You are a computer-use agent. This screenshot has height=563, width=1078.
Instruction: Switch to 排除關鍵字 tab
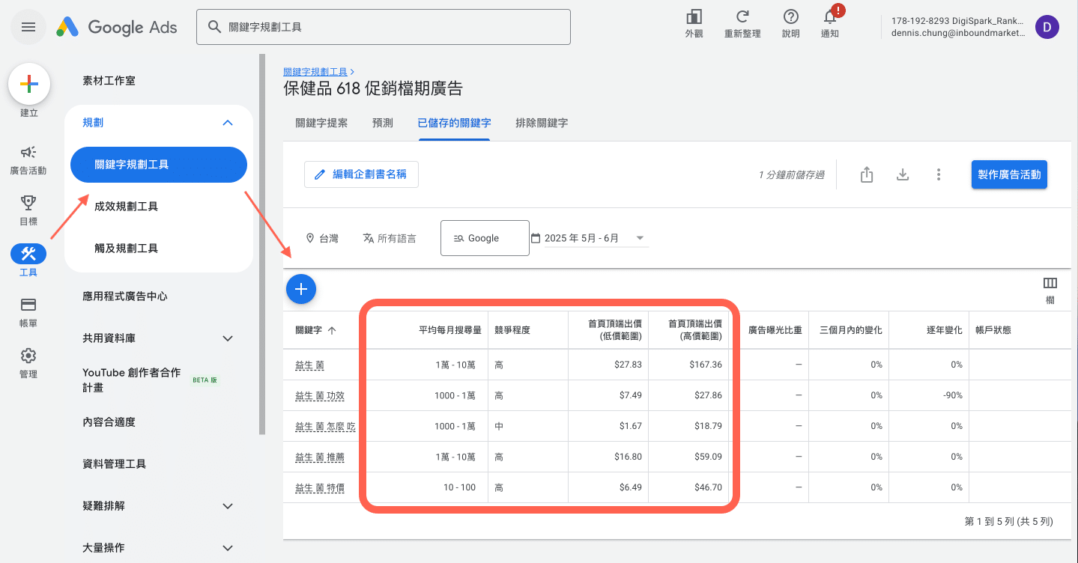[542, 123]
